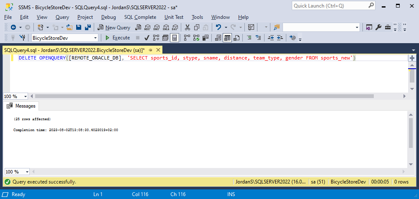Click the Open File folder icon

click(69, 27)
